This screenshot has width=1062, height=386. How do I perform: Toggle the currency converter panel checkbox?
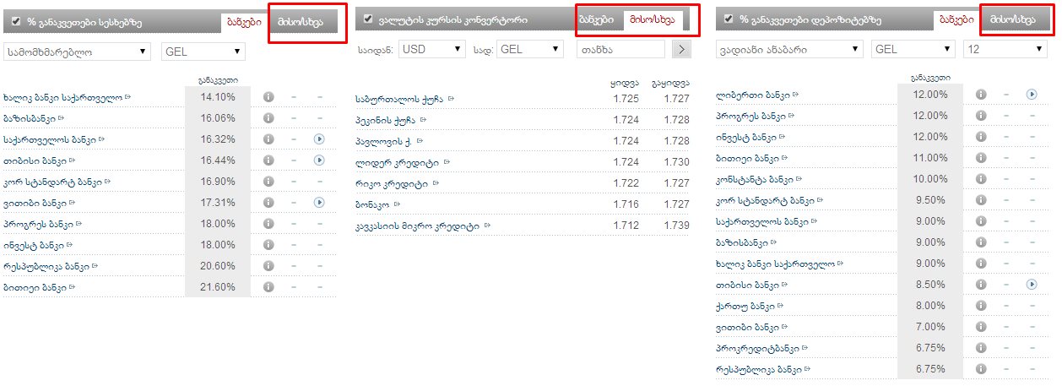pos(367,19)
